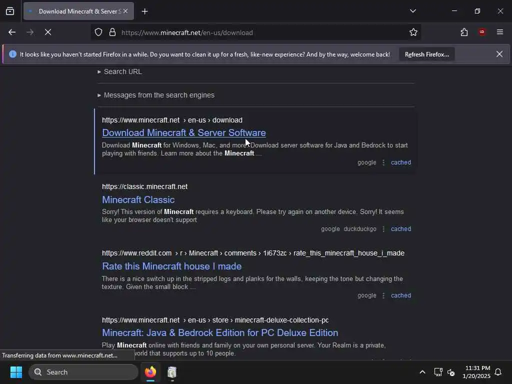Click google engine label under Download Minecraft result
The image size is (512, 384).
pos(366,162)
